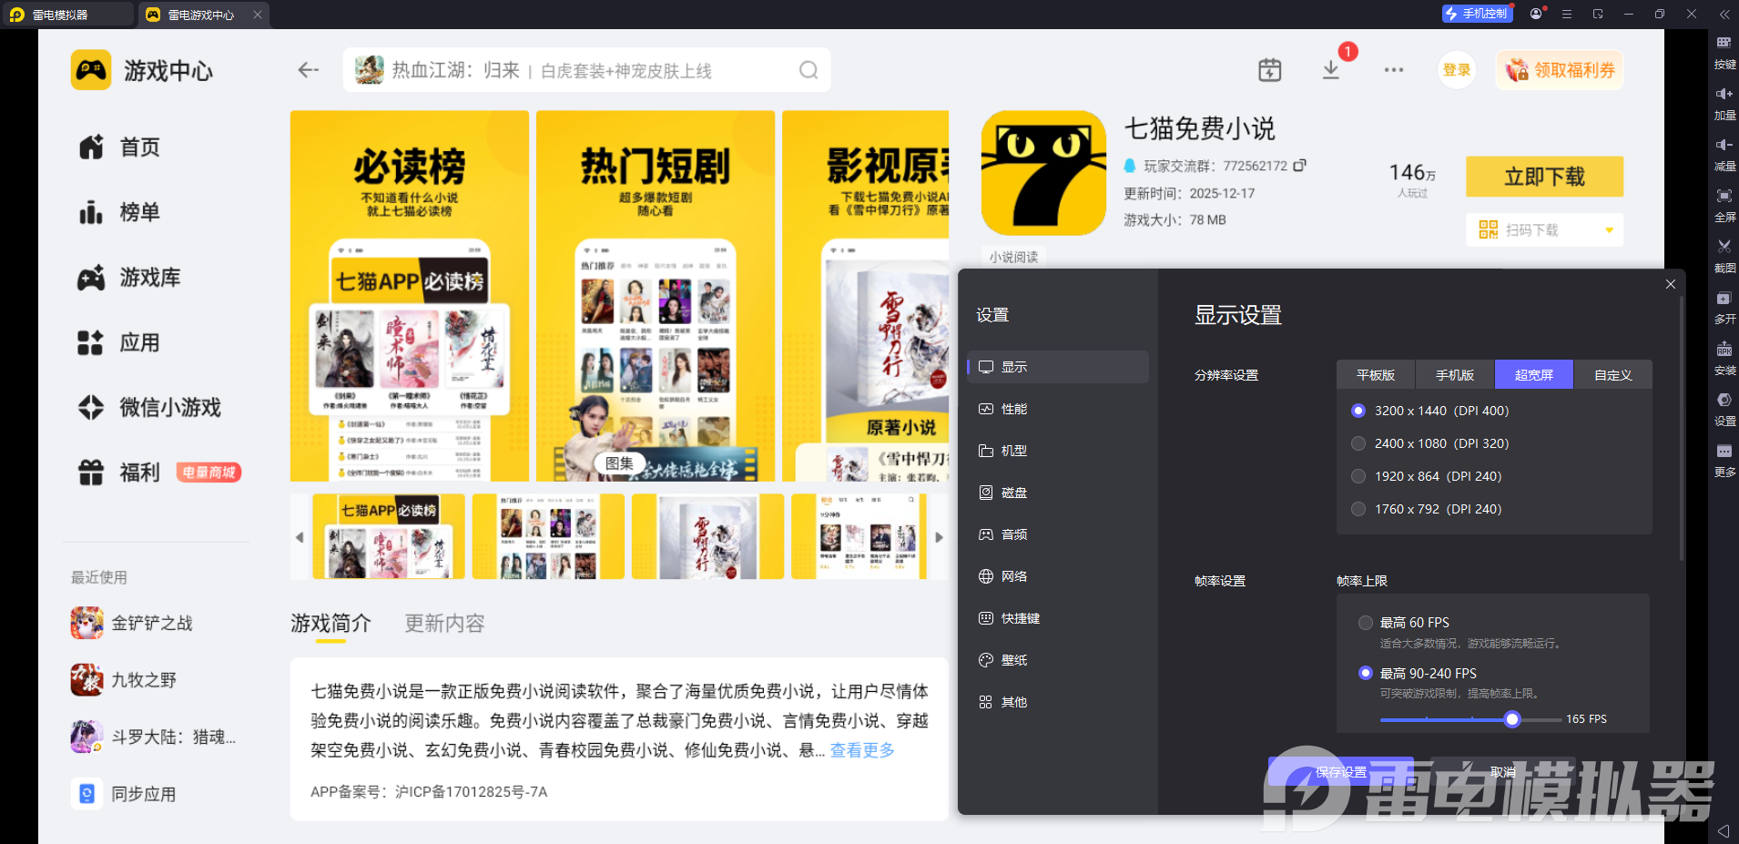
Task: Open the 游戏简介 tab
Action: [331, 624]
